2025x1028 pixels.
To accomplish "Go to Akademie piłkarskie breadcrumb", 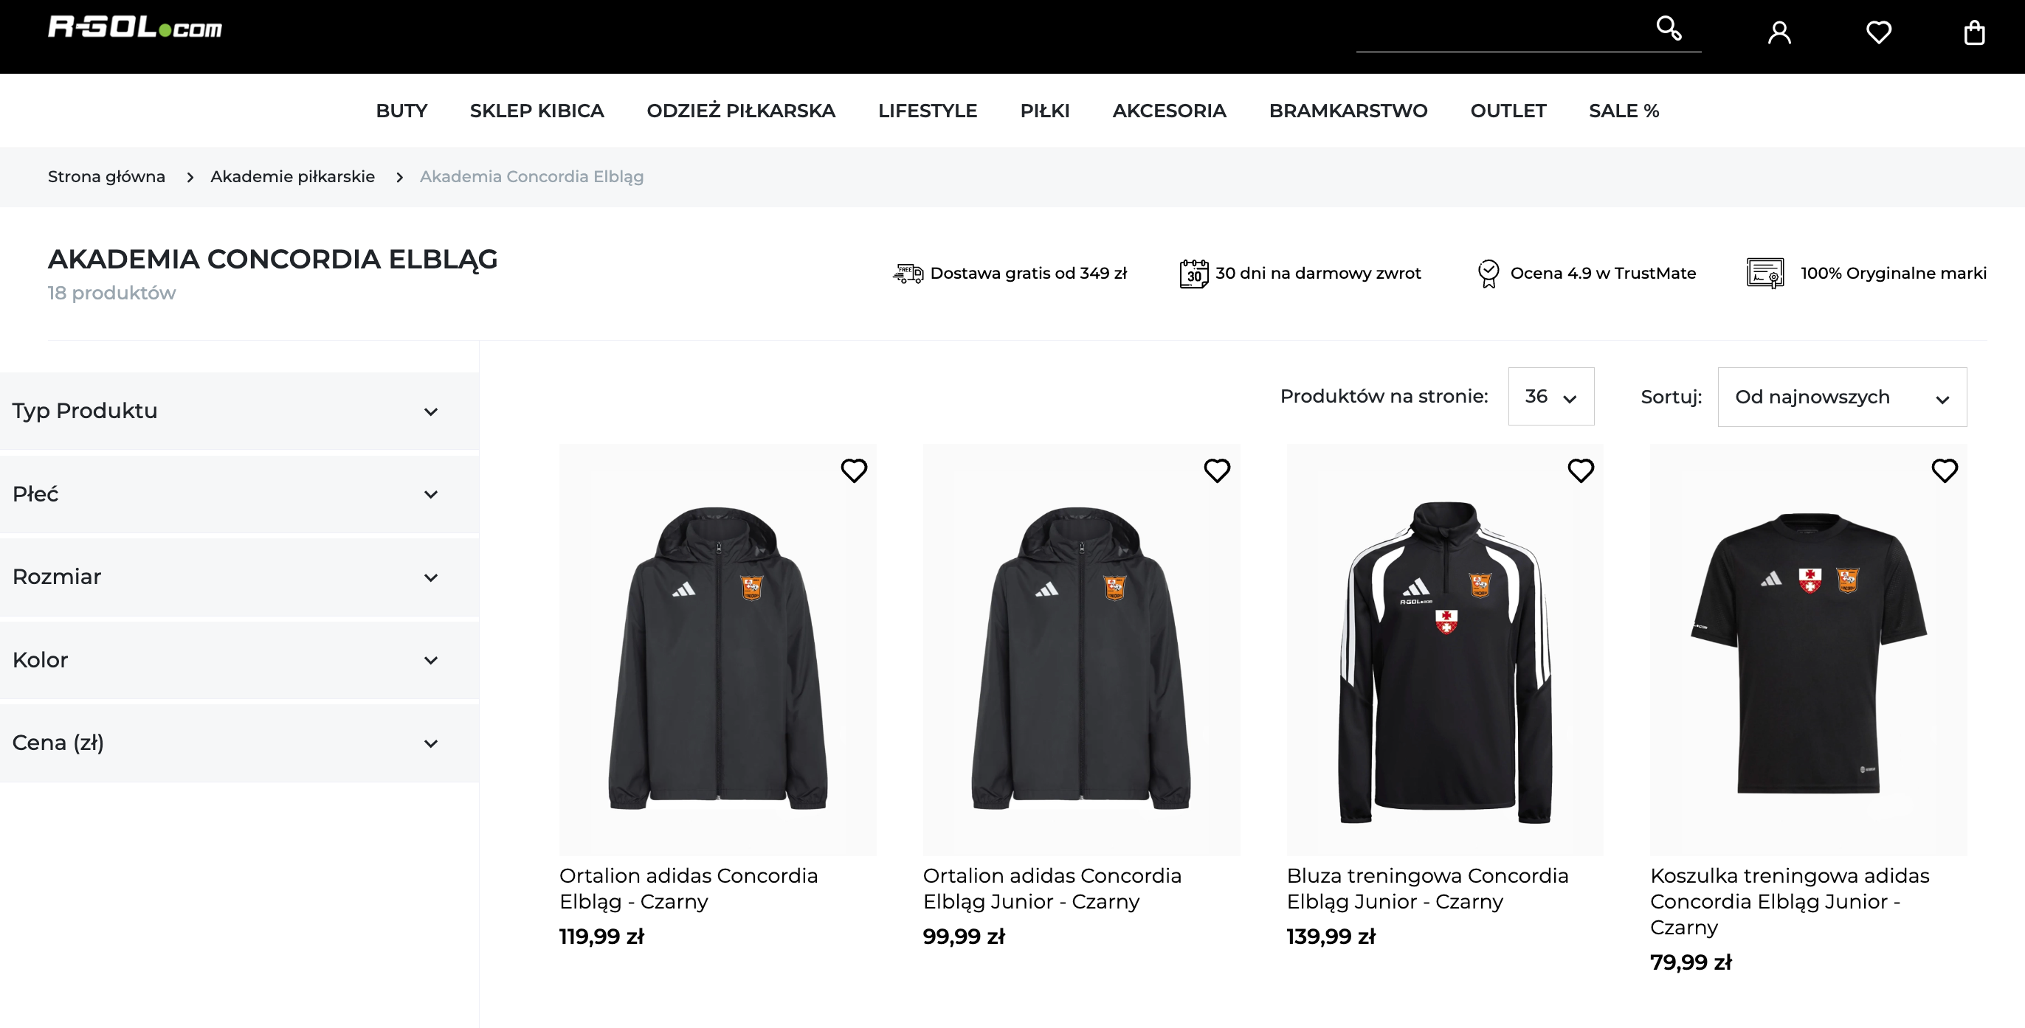I will tap(292, 177).
